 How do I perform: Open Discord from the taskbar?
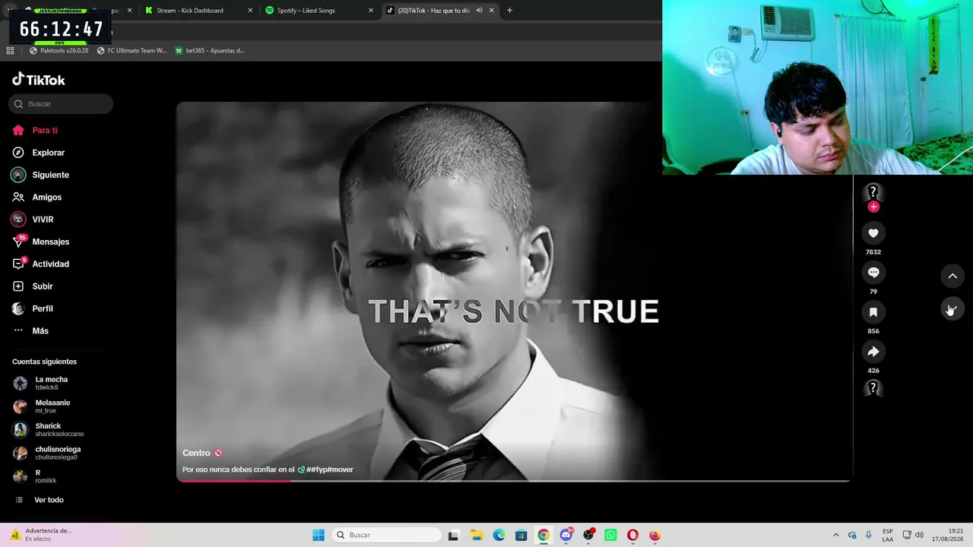click(x=566, y=535)
